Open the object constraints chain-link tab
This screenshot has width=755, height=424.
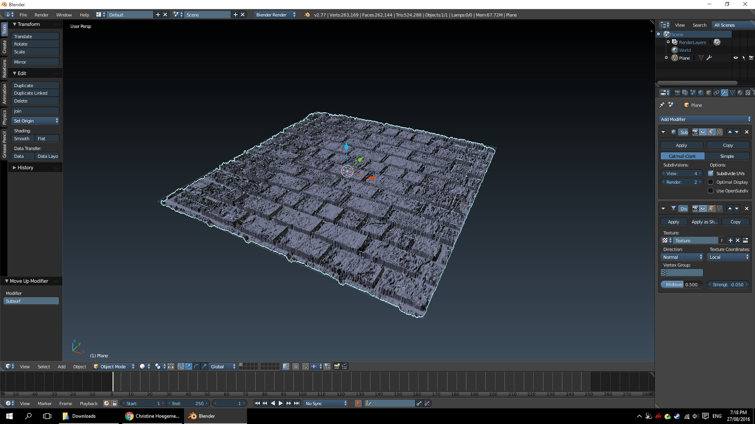(x=716, y=93)
